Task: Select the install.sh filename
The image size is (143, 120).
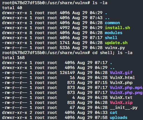Action: click(117, 28)
